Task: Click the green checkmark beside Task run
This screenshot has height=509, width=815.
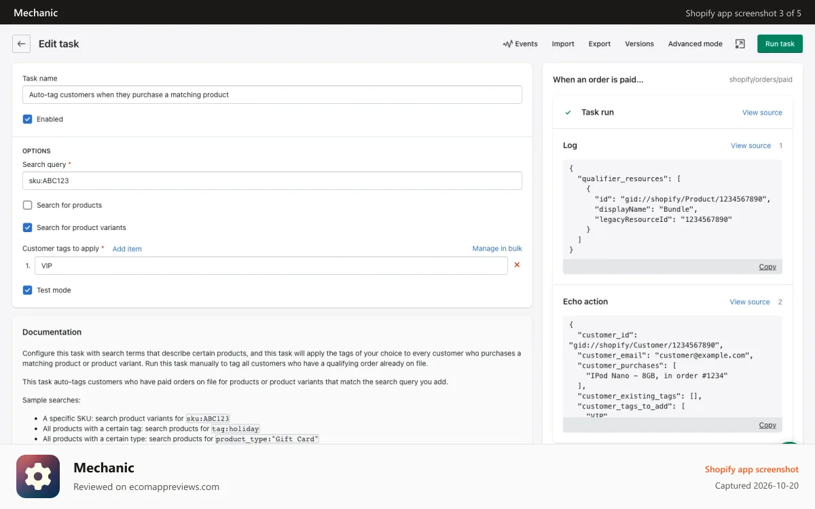Action: 568,113
